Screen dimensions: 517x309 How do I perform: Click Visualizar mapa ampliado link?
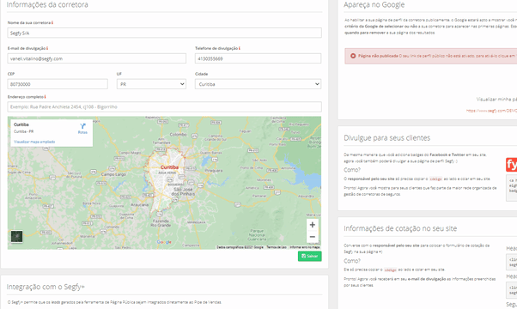[34, 142]
